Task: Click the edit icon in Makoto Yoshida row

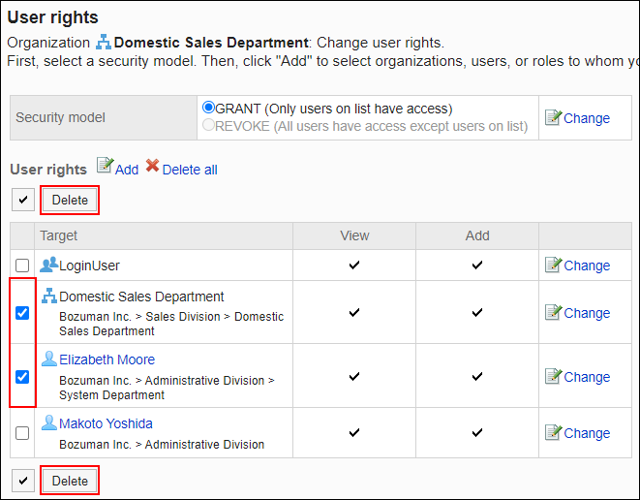Action: click(553, 432)
